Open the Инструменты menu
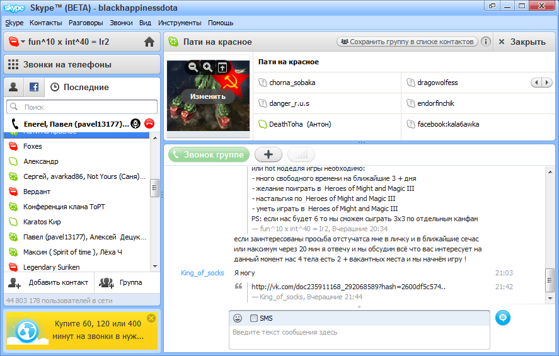The width and height of the screenshot is (559, 356). [180, 23]
